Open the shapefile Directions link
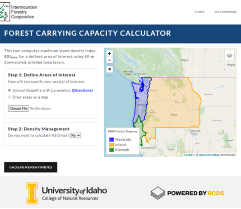Screen dimensions: 241x209 (x=82, y=90)
